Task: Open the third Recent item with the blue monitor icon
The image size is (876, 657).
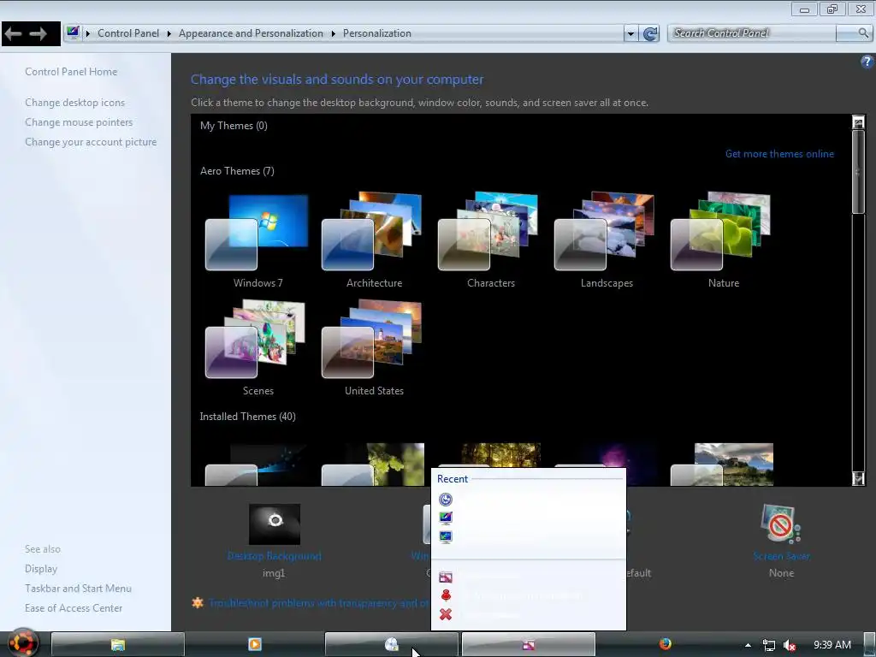Action: coord(529,536)
